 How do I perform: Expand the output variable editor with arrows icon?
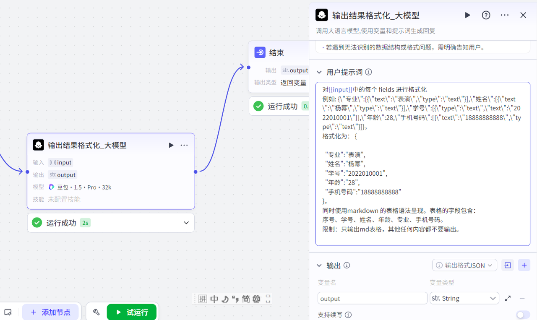pyautogui.click(x=508, y=298)
